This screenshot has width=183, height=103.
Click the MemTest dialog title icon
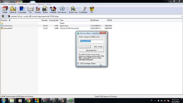[78, 33]
